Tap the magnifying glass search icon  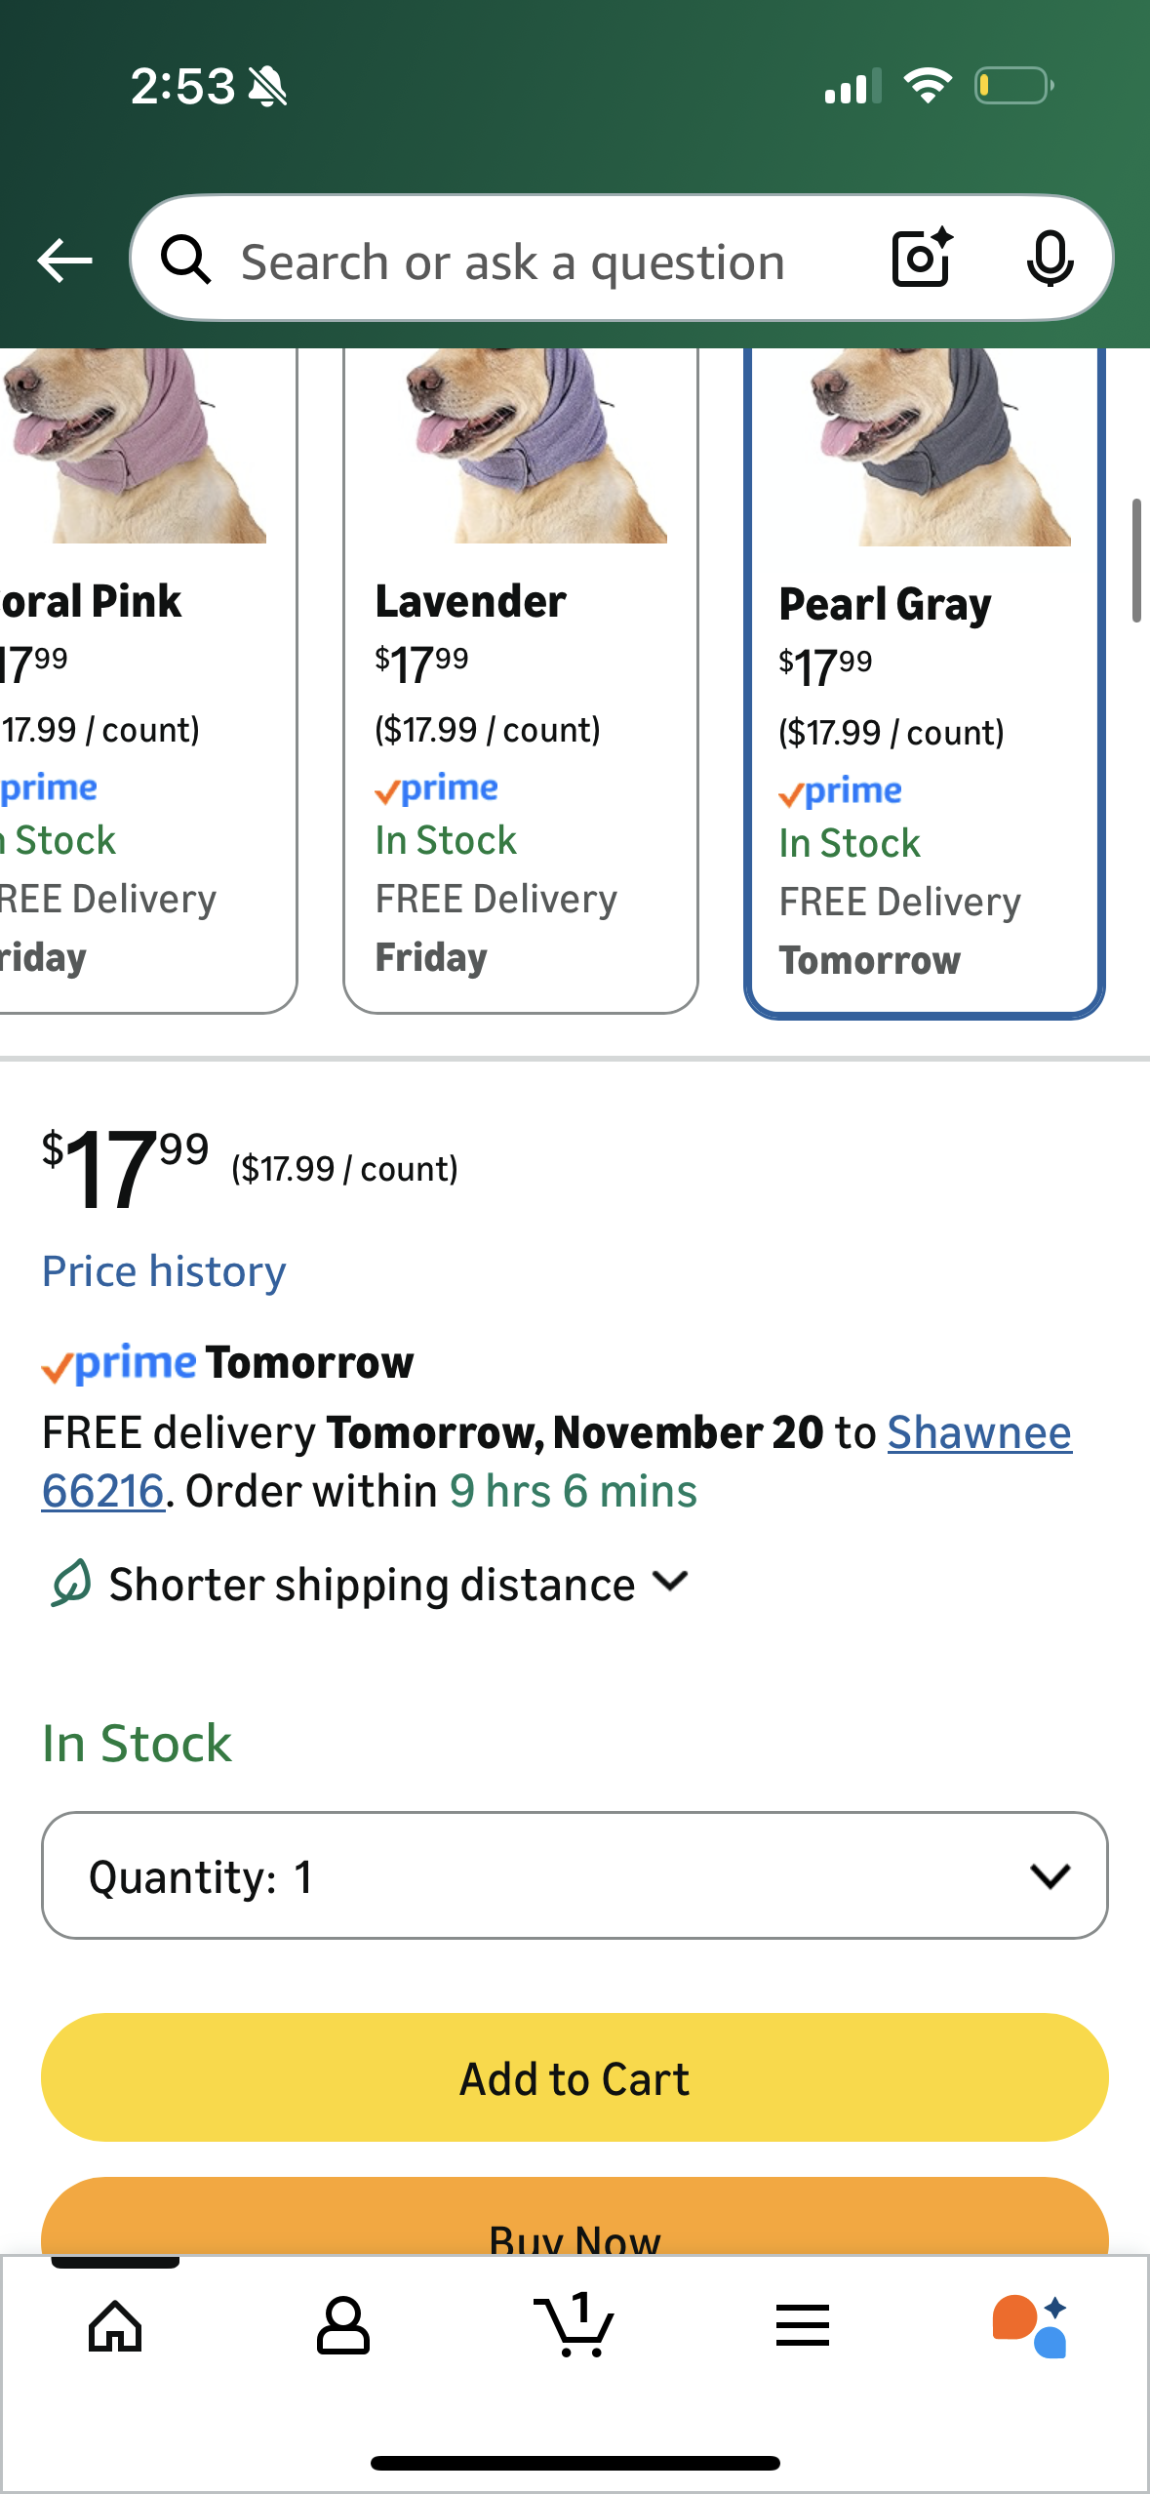click(186, 261)
